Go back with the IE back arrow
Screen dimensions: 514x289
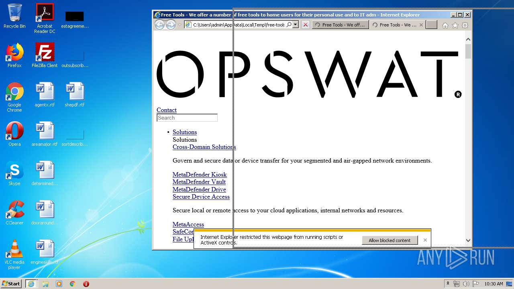(159, 25)
